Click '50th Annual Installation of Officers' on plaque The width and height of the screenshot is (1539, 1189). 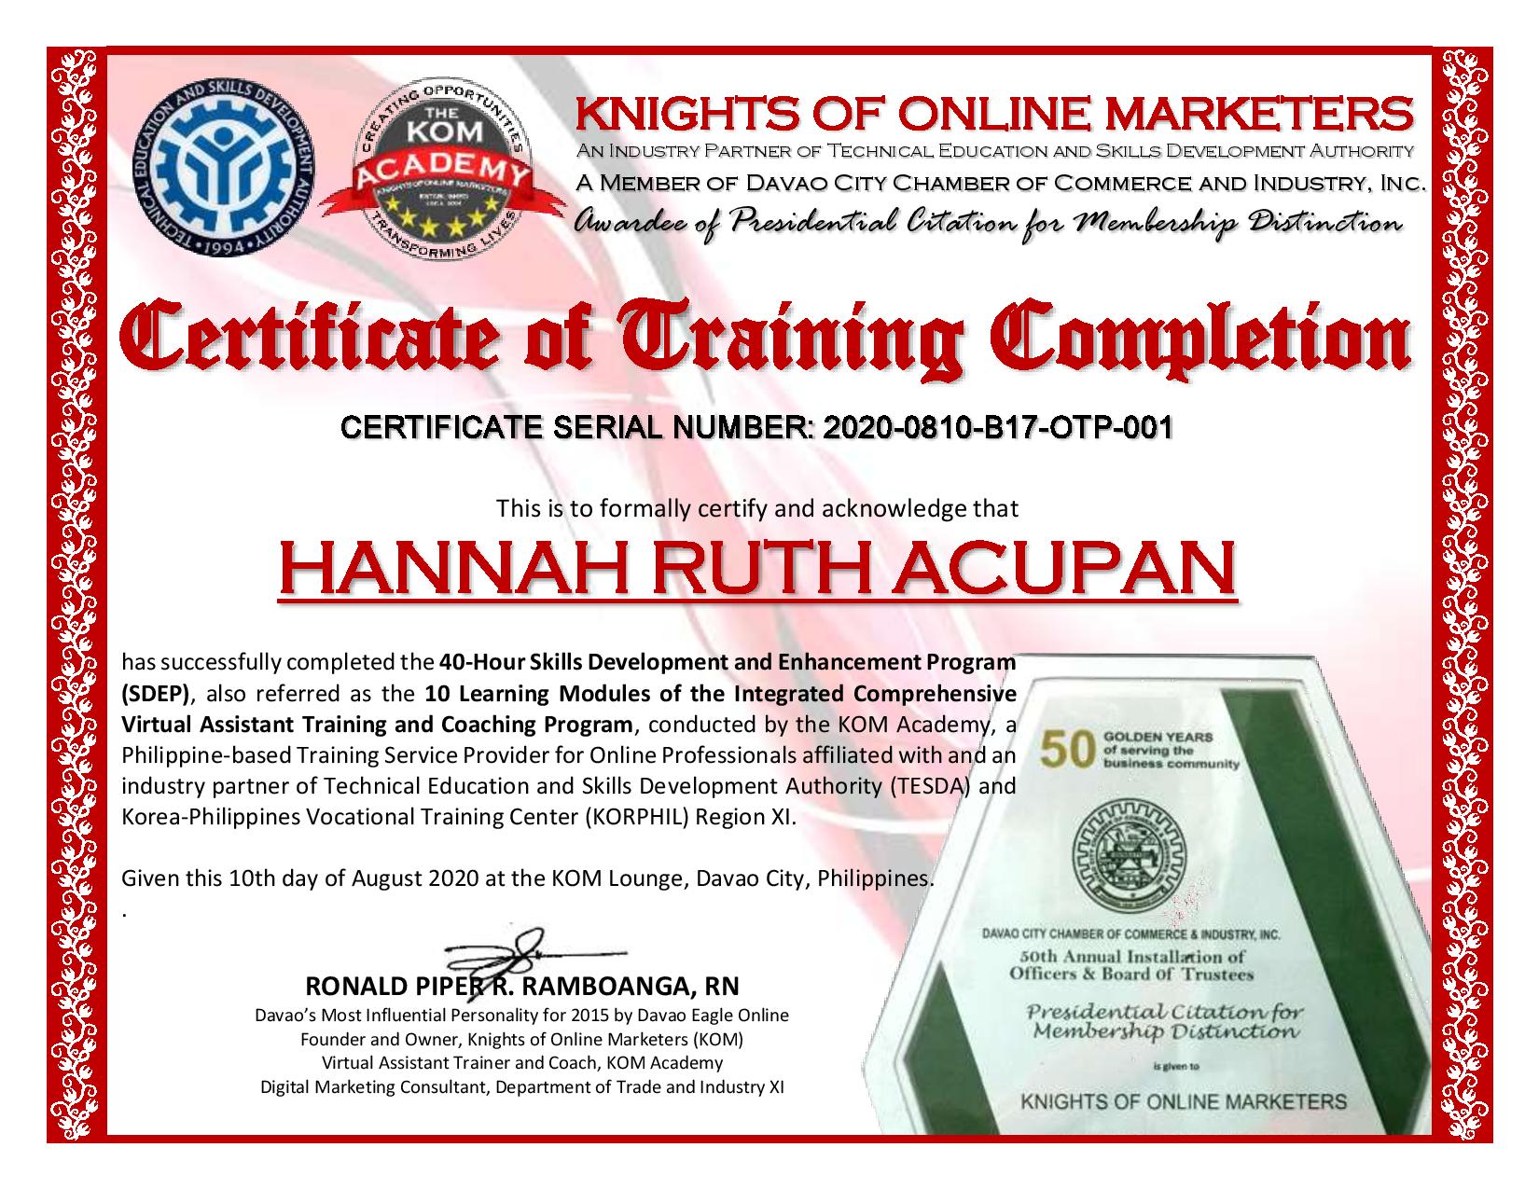(1131, 965)
